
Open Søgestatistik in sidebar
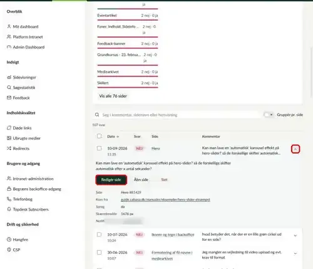point(24,88)
